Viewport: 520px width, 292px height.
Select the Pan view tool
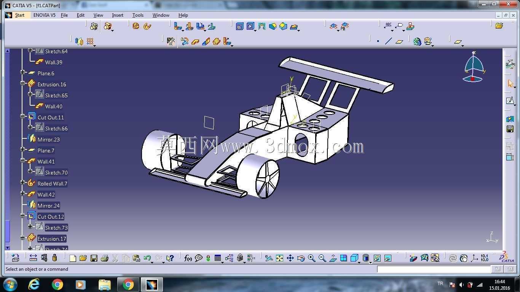[290, 258]
